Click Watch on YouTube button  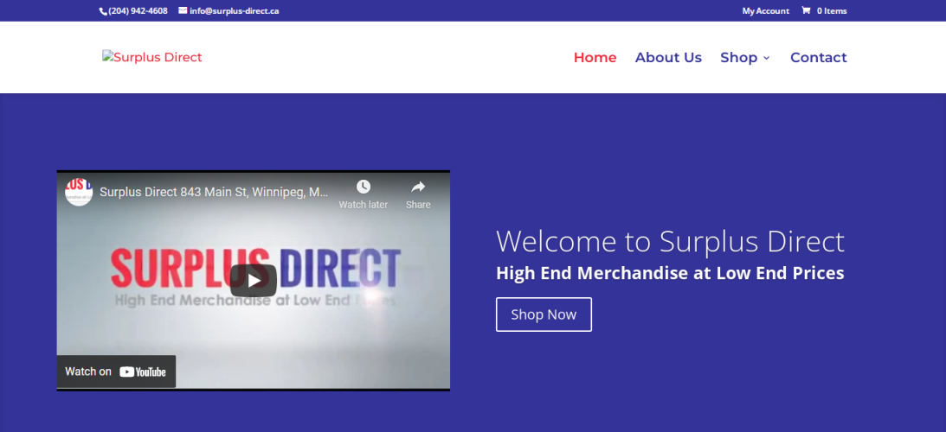[x=116, y=372]
